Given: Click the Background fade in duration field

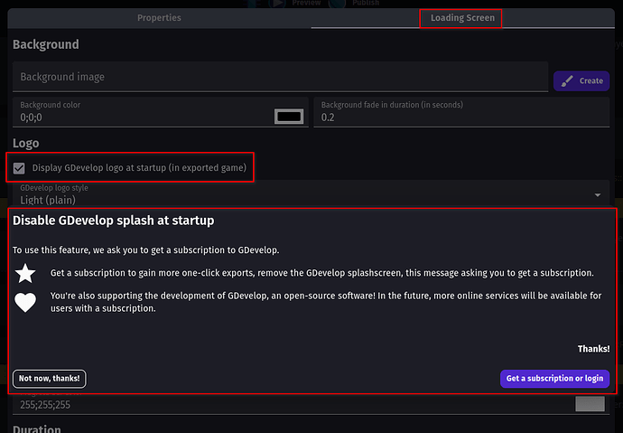Looking at the screenshot, I should (460, 117).
